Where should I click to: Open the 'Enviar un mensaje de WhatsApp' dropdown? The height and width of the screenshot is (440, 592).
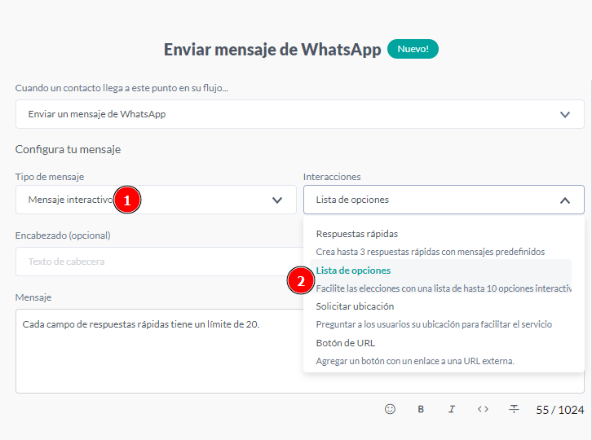click(299, 114)
